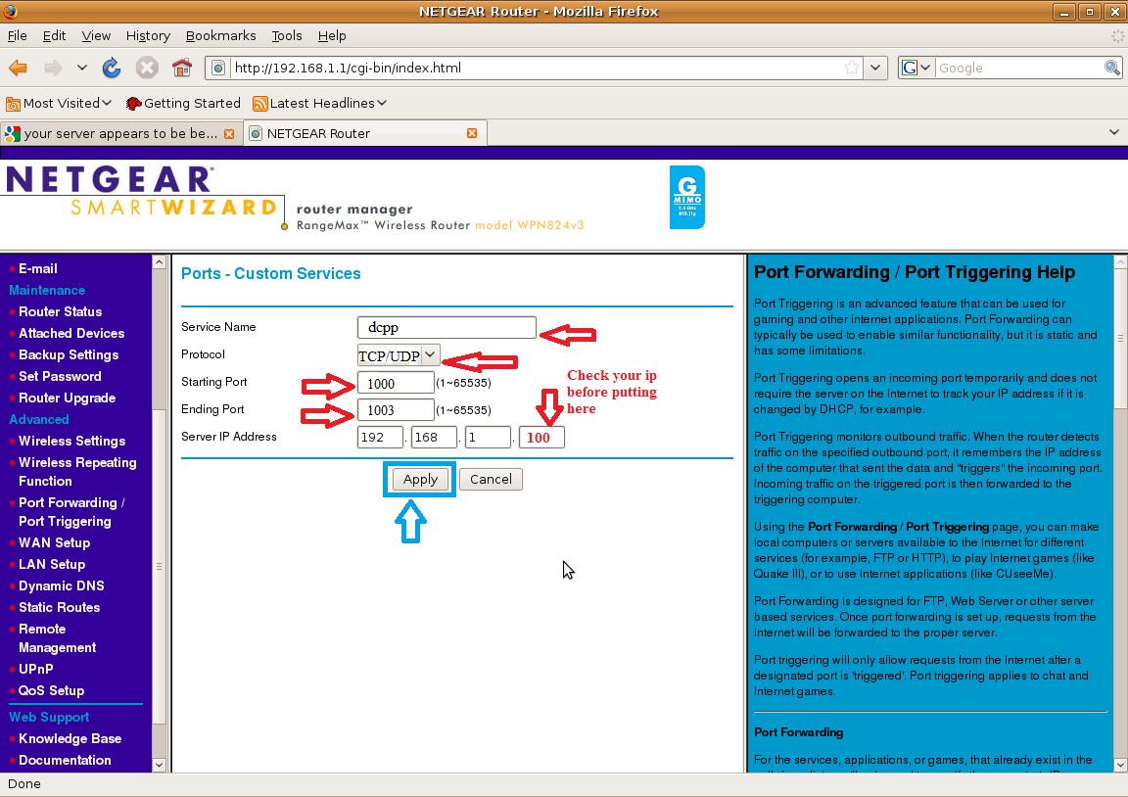Open the address bar URL dropdown
The image size is (1128, 797).
(x=874, y=68)
